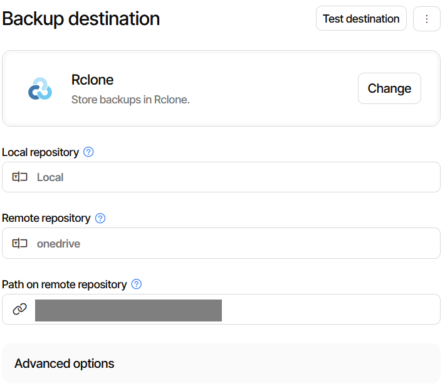Image resolution: width=445 pixels, height=386 pixels.
Task: Click the "Store backups in Rclone." description
Action: point(130,99)
